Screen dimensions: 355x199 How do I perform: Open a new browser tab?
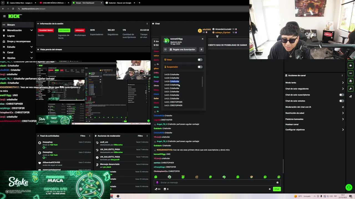[x=140, y=3]
